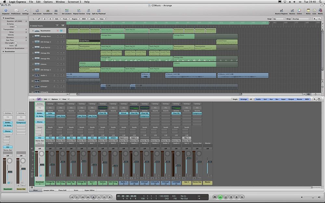Click the Play transport button

99,197
